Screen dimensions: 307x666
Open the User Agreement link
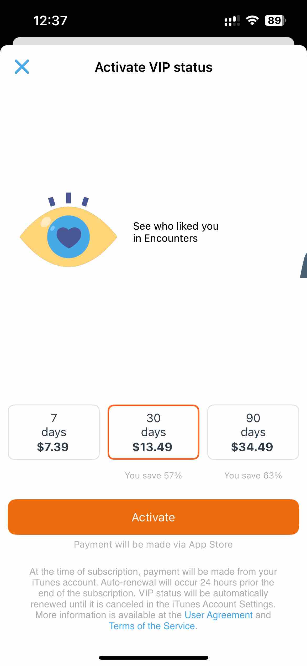[x=219, y=615]
